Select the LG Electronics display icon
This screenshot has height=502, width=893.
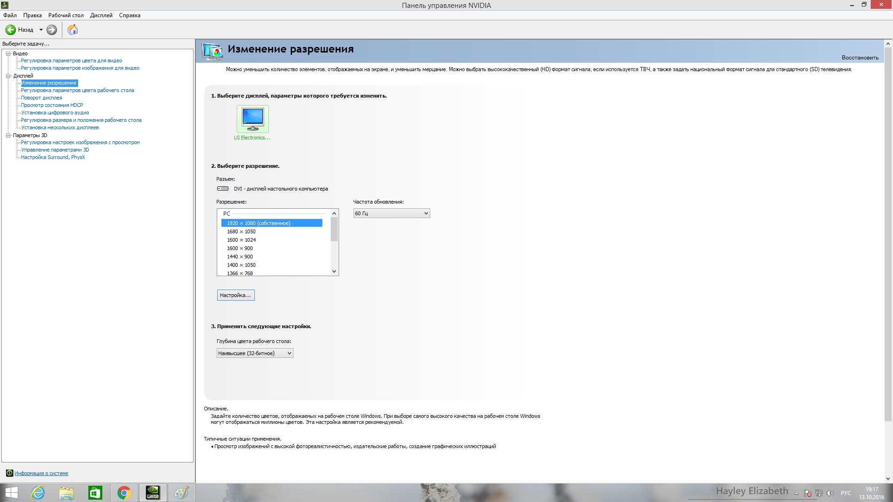click(253, 119)
